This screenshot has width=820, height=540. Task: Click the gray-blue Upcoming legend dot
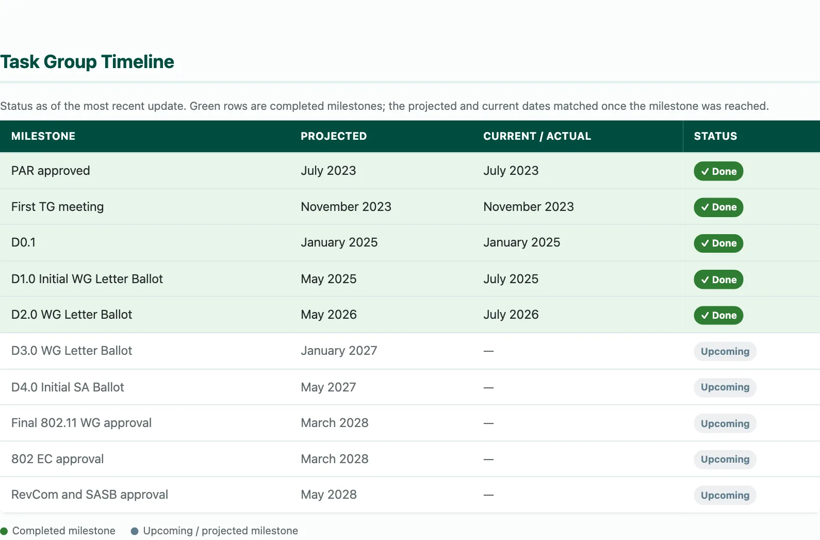[x=135, y=531]
